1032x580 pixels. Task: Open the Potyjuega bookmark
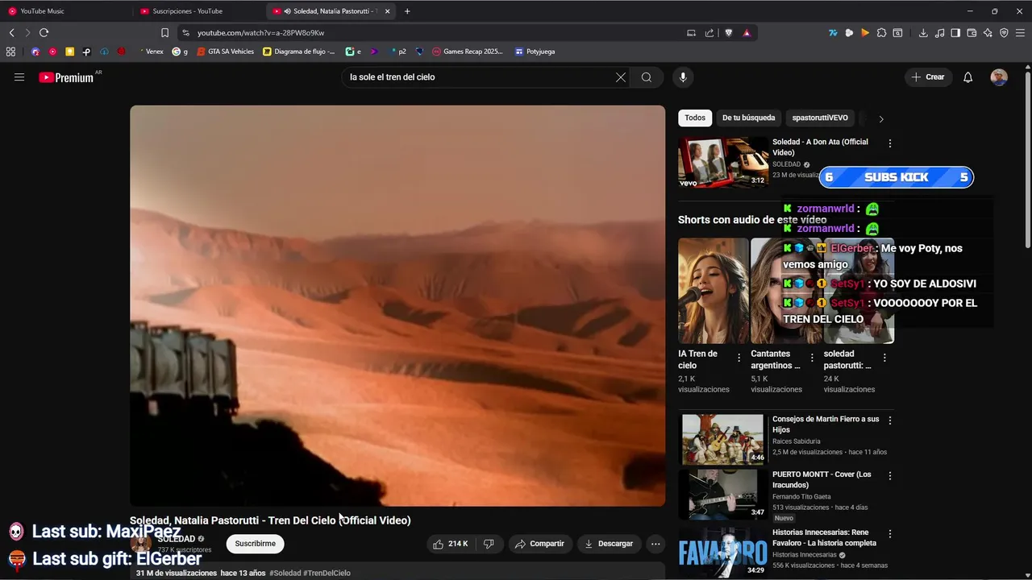click(535, 52)
